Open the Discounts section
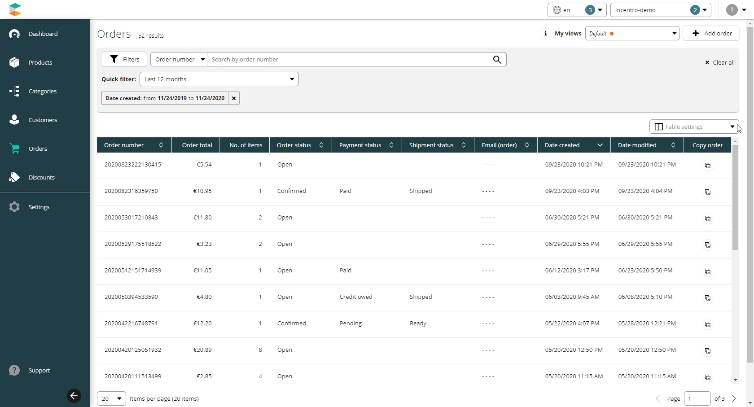The image size is (754, 407). click(x=41, y=177)
